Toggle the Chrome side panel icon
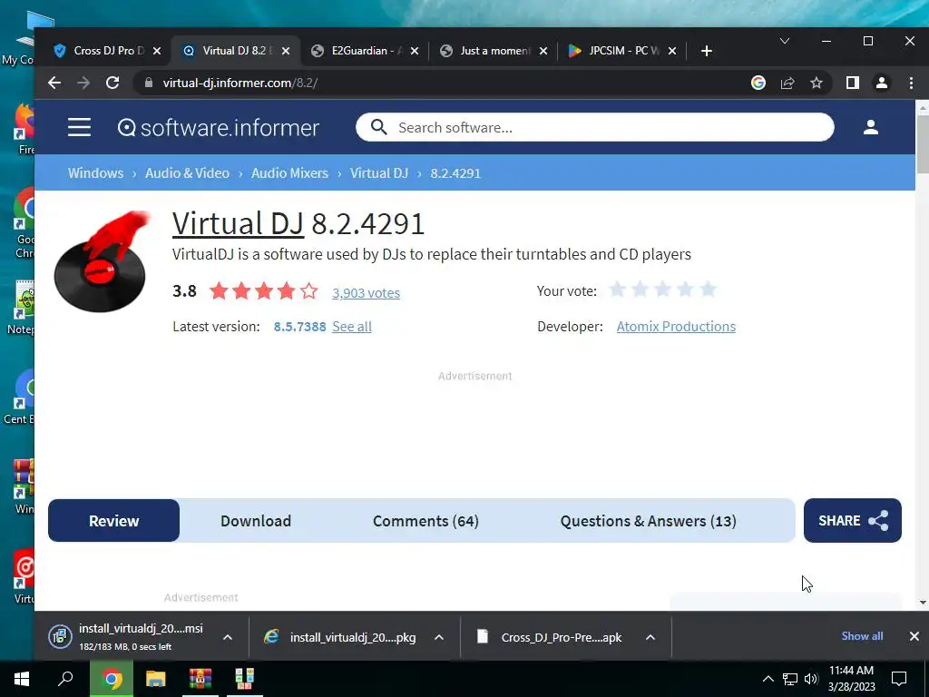 tap(852, 83)
